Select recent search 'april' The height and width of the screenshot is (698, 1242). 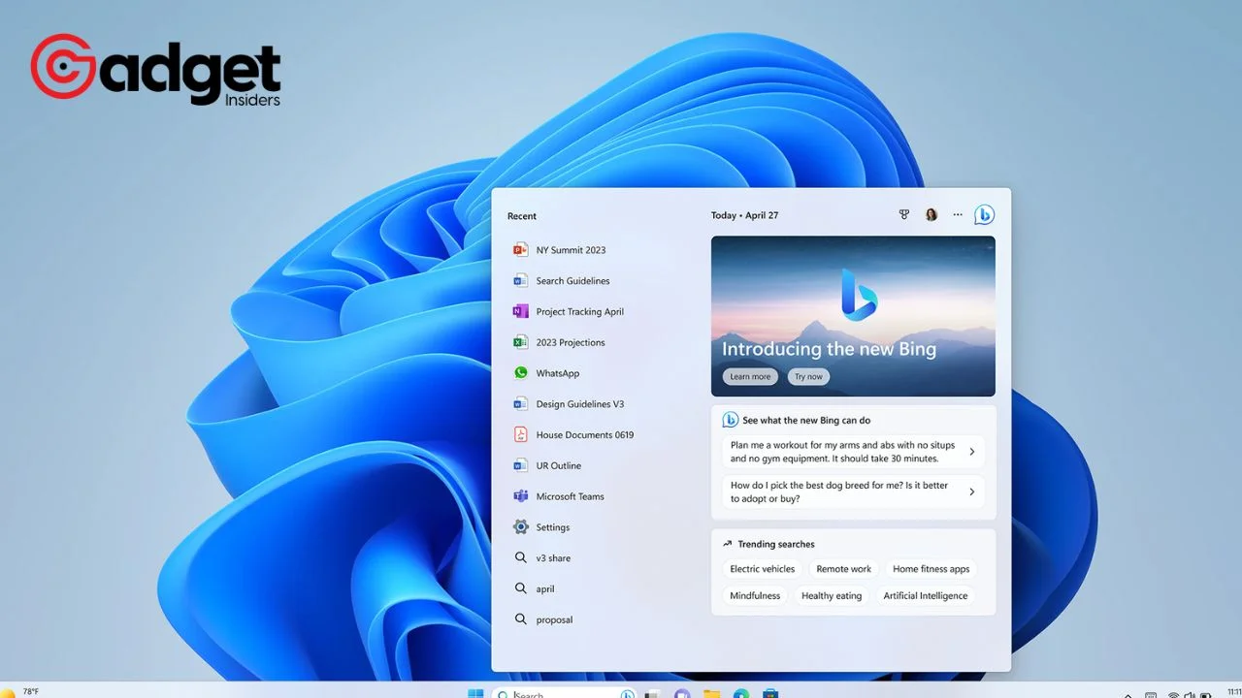pyautogui.click(x=533, y=589)
